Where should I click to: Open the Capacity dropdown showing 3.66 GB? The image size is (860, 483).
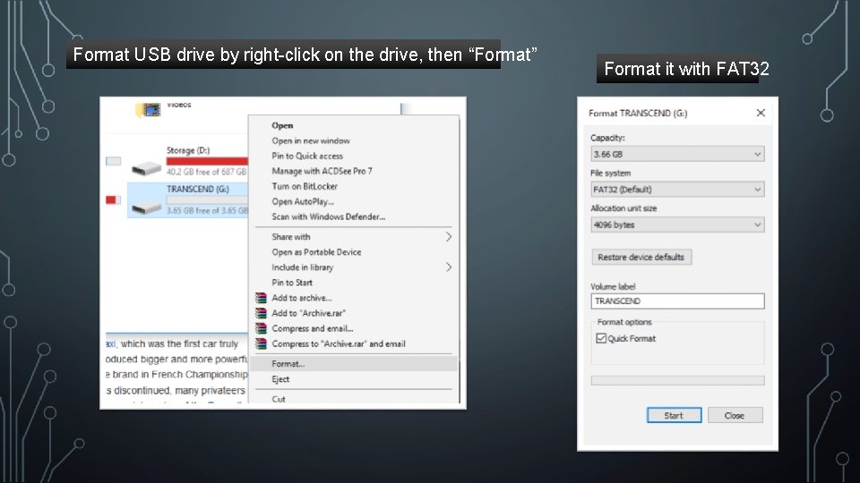(677, 155)
